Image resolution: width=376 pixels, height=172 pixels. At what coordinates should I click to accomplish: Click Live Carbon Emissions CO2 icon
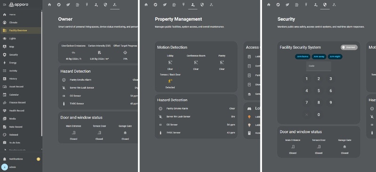point(74,53)
